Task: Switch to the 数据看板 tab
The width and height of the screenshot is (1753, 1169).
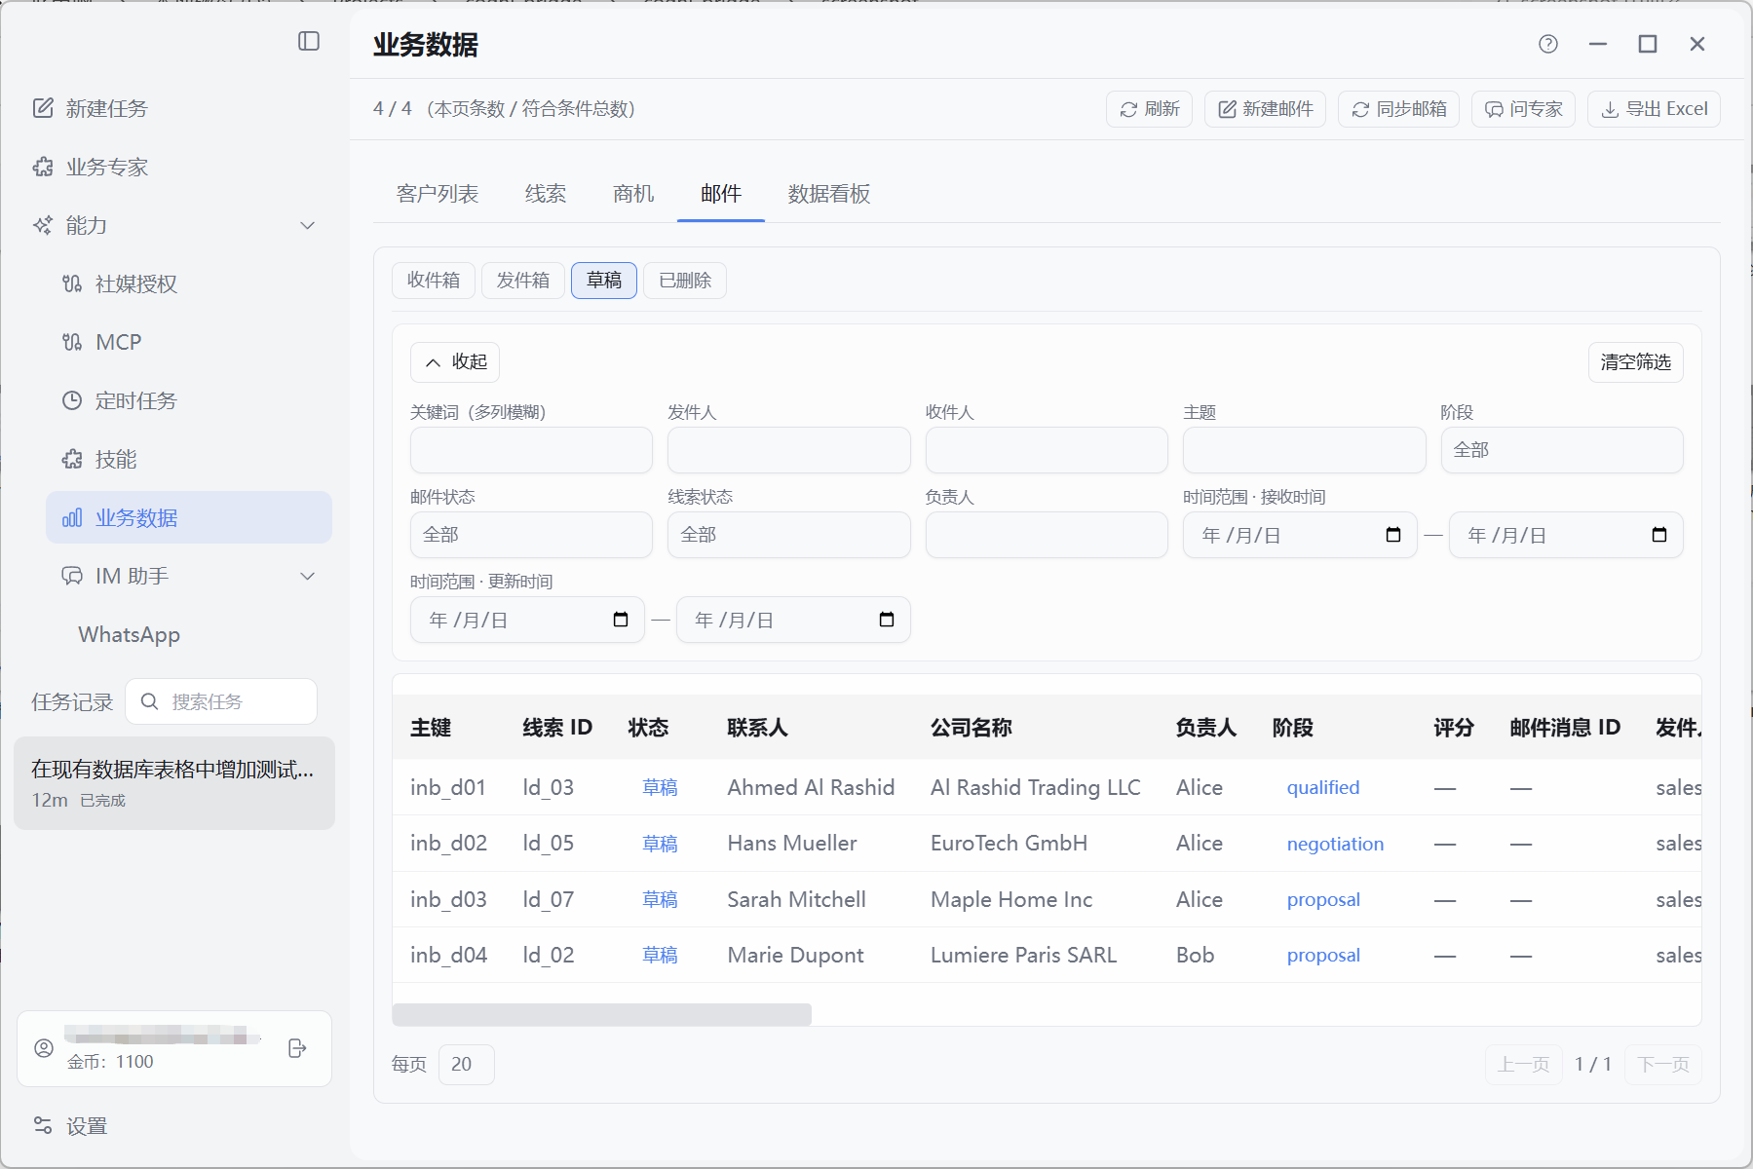Action: click(829, 194)
